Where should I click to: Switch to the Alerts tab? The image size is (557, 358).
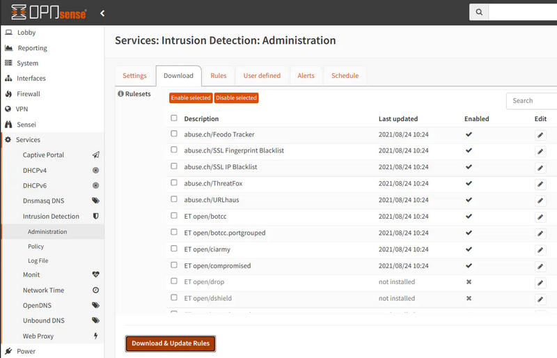[306, 76]
